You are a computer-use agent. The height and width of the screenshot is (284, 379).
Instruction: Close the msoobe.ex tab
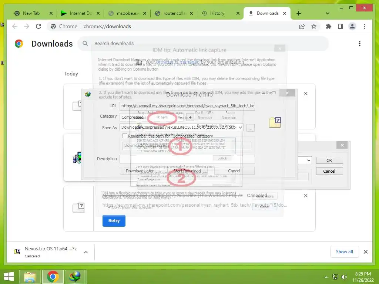tap(145, 13)
